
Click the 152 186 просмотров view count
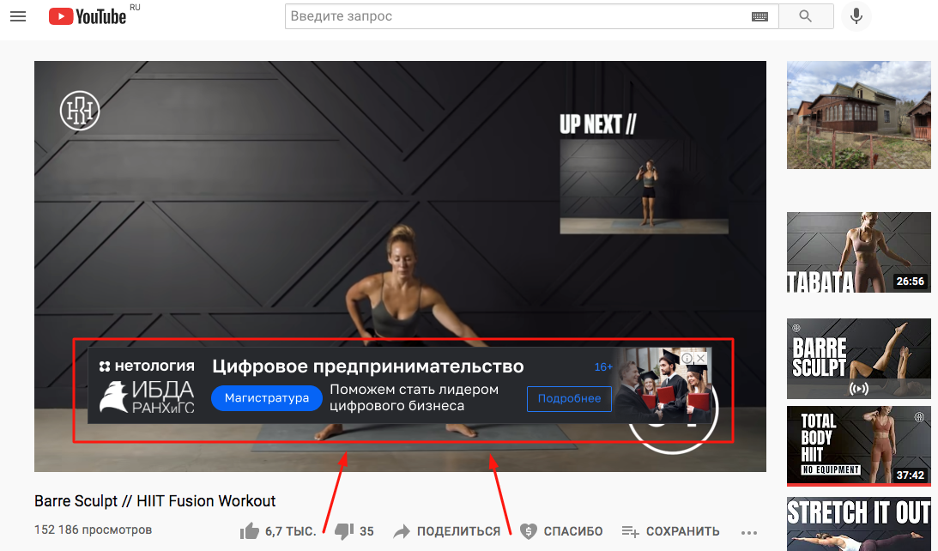(94, 530)
